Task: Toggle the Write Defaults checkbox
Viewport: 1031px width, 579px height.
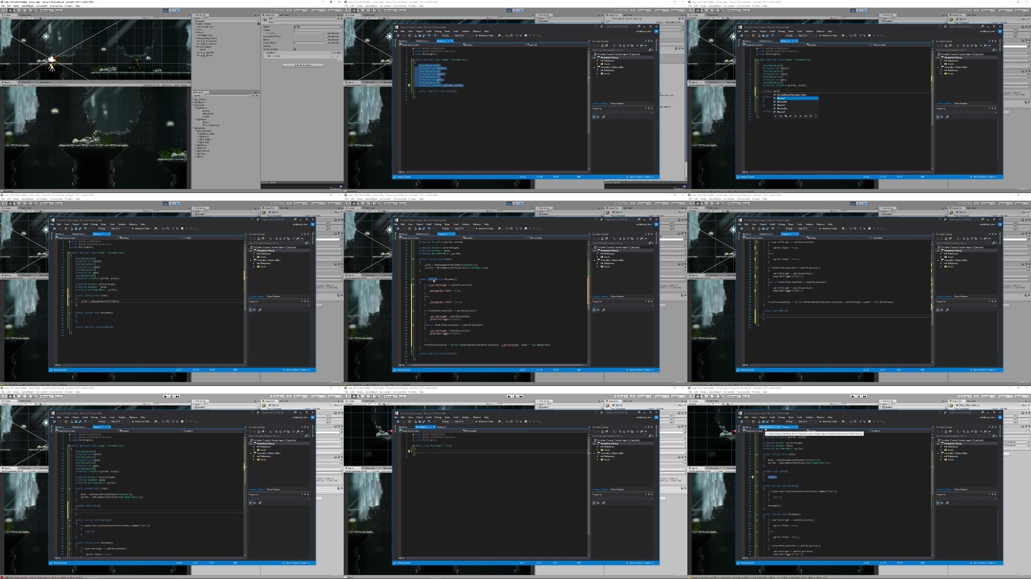Action: [x=294, y=49]
